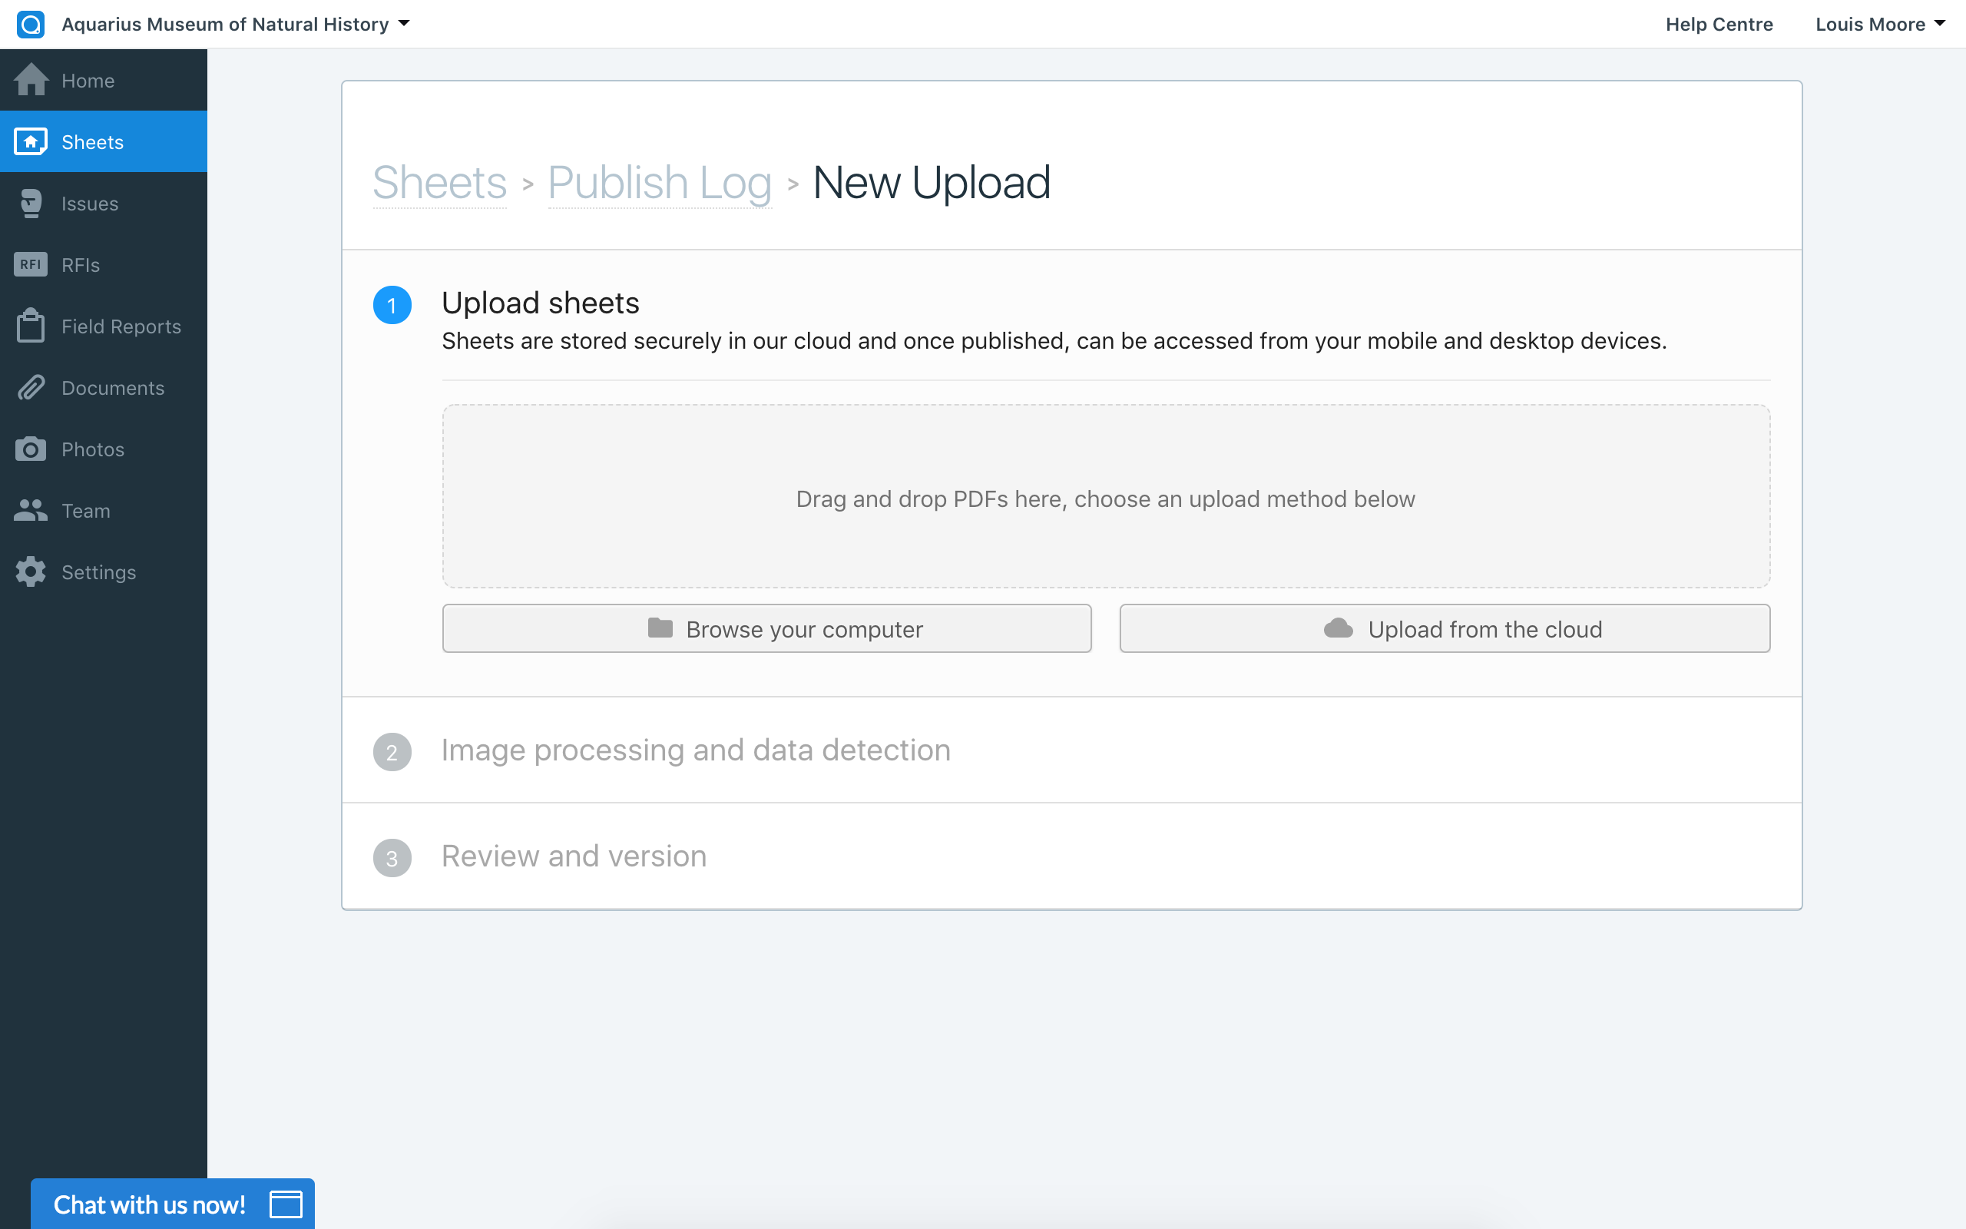Open Field Reports via clipboard icon
Viewport: 1966px width, 1229px height.
click(31, 326)
